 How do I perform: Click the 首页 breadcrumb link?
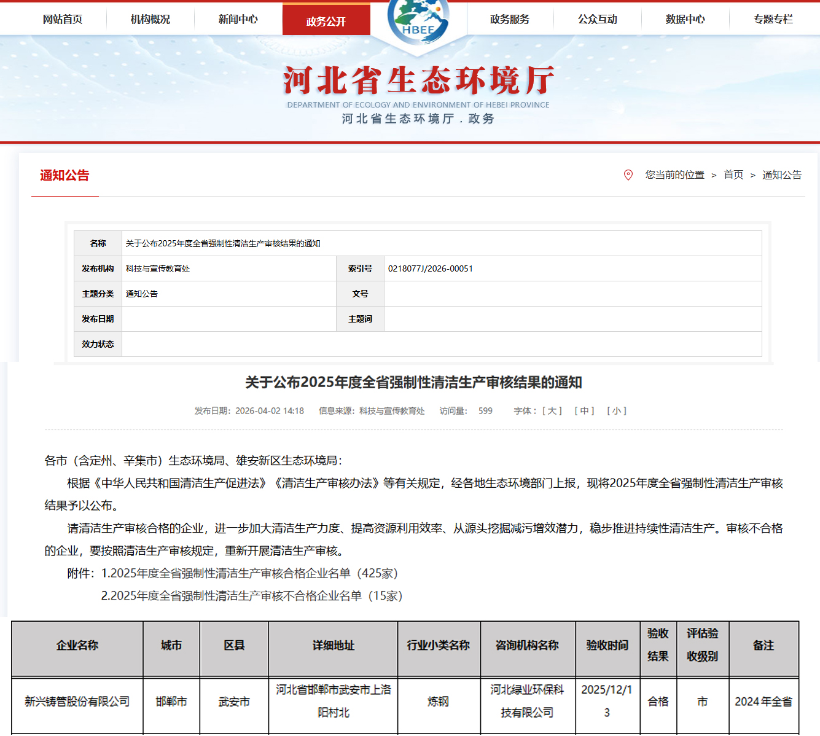pos(733,175)
